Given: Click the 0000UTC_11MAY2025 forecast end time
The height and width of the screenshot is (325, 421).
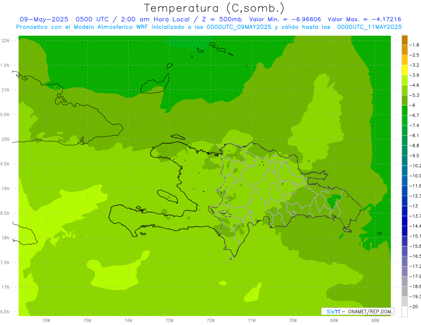Looking at the screenshot, I should [369, 27].
